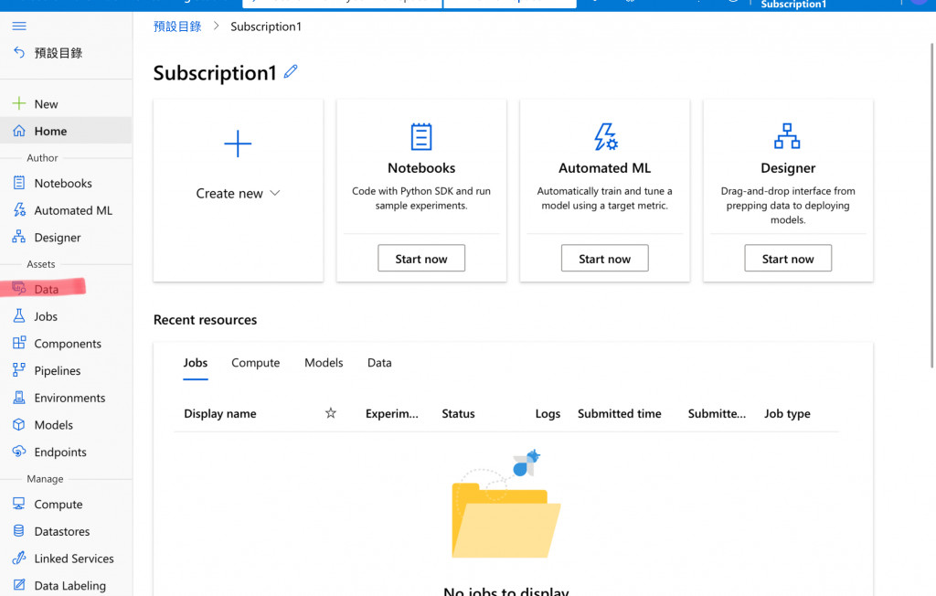The height and width of the screenshot is (596, 936).
Task: Click the Endpoints icon in sidebar
Action: click(19, 452)
